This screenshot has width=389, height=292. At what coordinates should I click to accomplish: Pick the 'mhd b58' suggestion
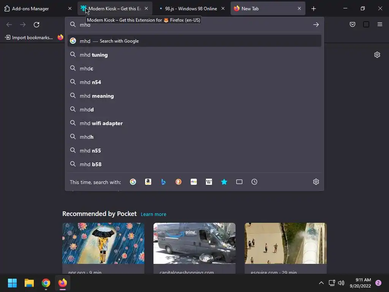click(194, 164)
